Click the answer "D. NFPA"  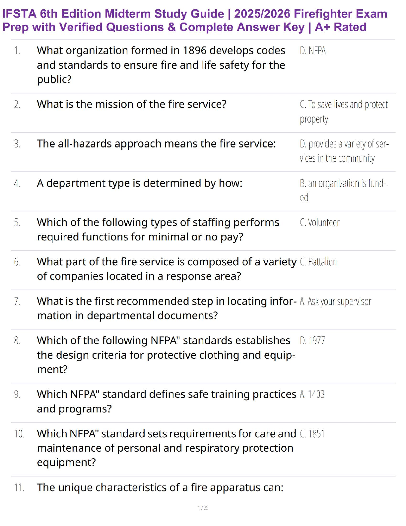[313, 51]
